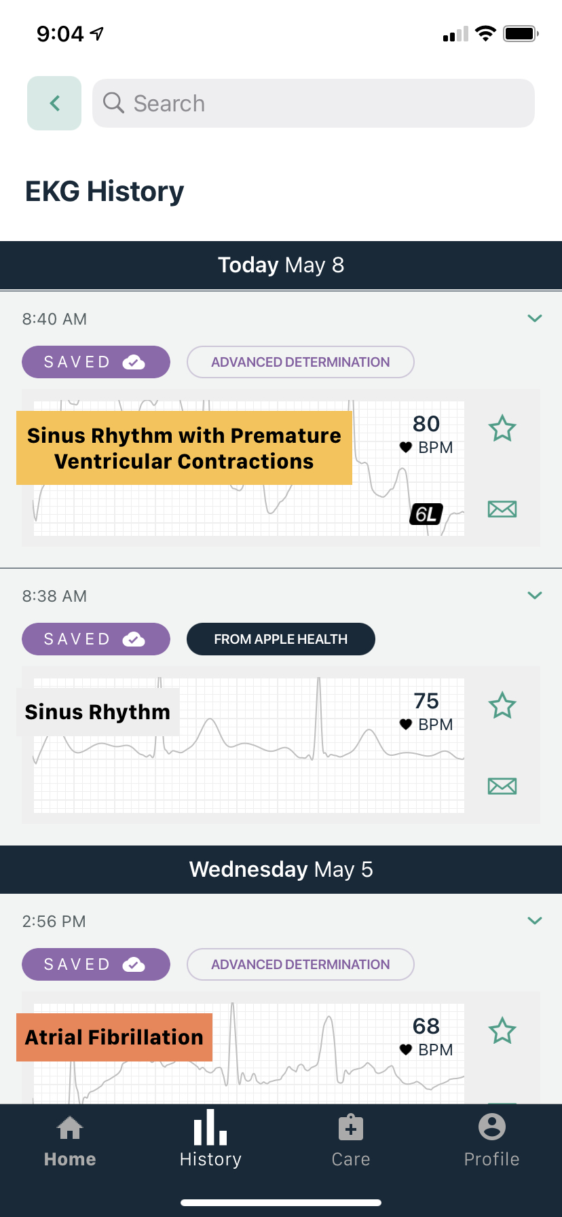Expand the 8:38 AM entry chevron
562x1217 pixels.
coord(535,595)
